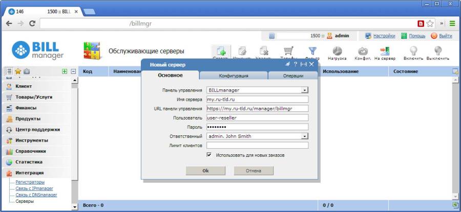Expand the Товары/Услуги menu section
The height and width of the screenshot is (212, 461).
[x=36, y=97]
